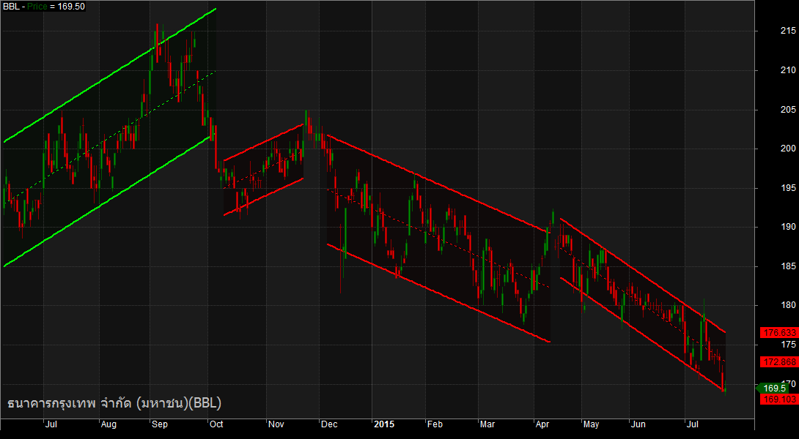
Task: Click the Thai company name text (BBL)
Action: (x=114, y=403)
